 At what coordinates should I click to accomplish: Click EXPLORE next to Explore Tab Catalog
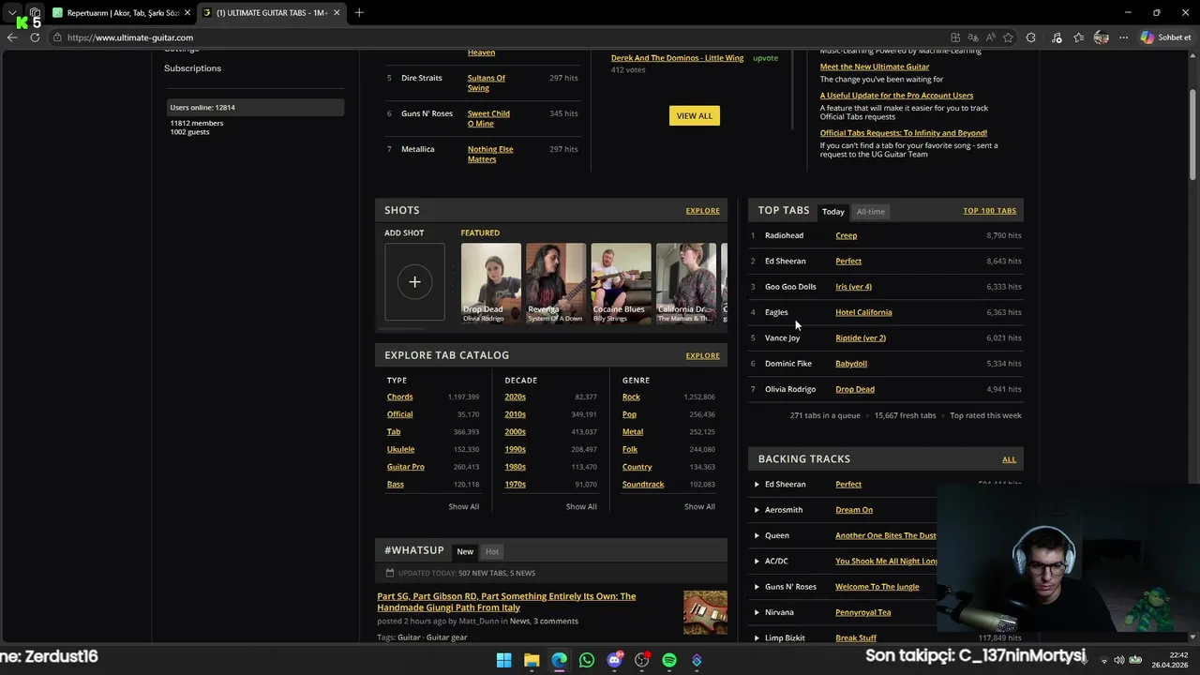(x=702, y=355)
